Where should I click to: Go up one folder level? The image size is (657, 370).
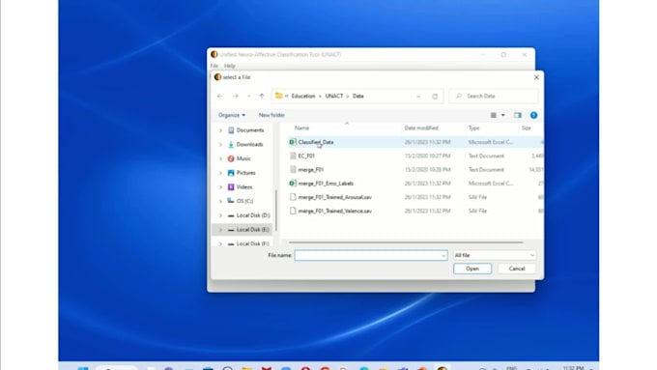coord(262,96)
